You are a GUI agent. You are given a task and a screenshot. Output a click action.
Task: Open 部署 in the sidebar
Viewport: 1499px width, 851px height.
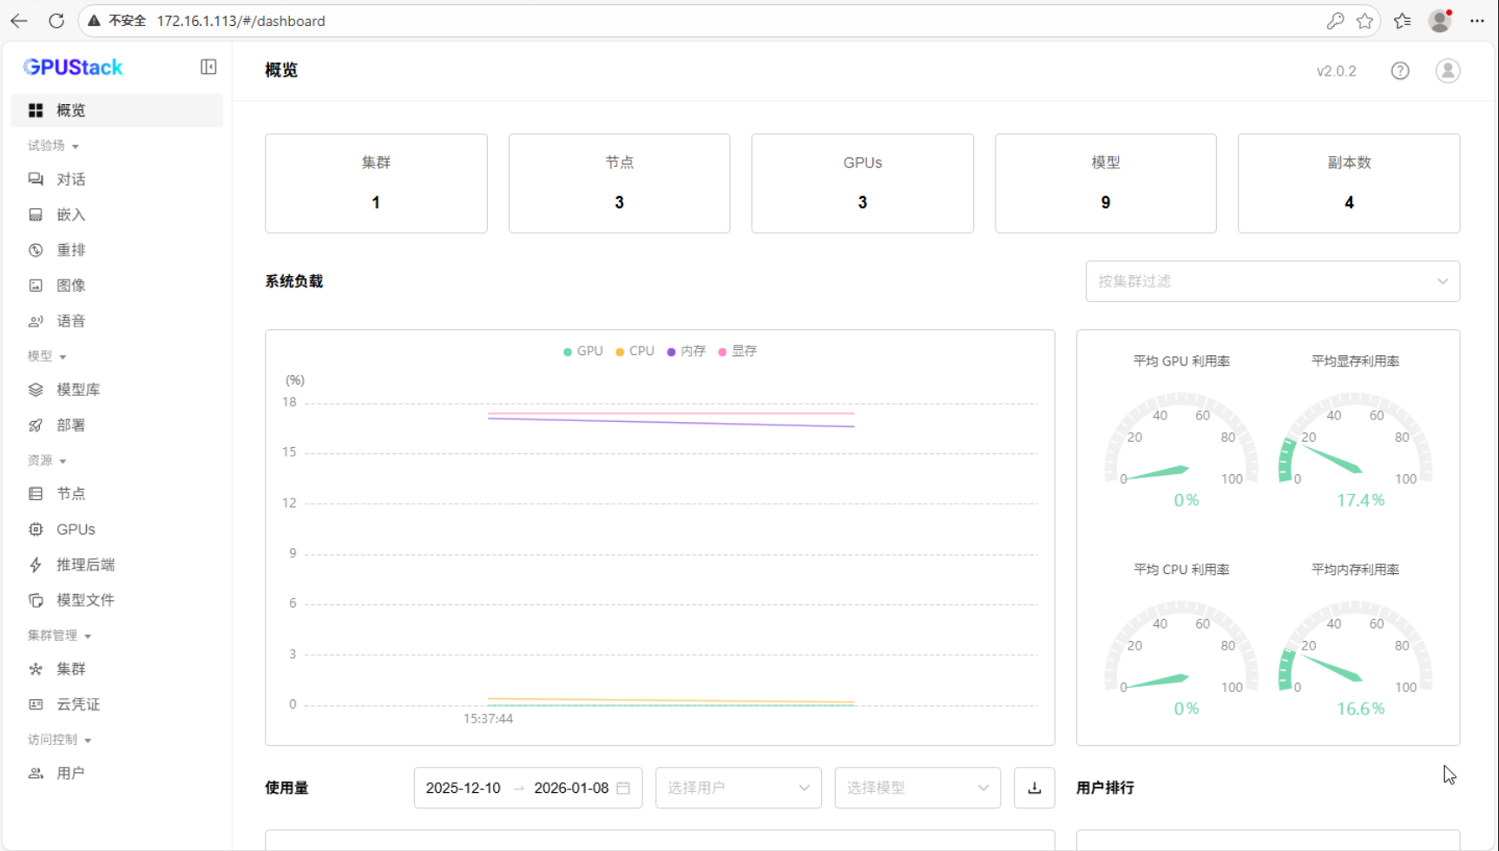point(117,425)
